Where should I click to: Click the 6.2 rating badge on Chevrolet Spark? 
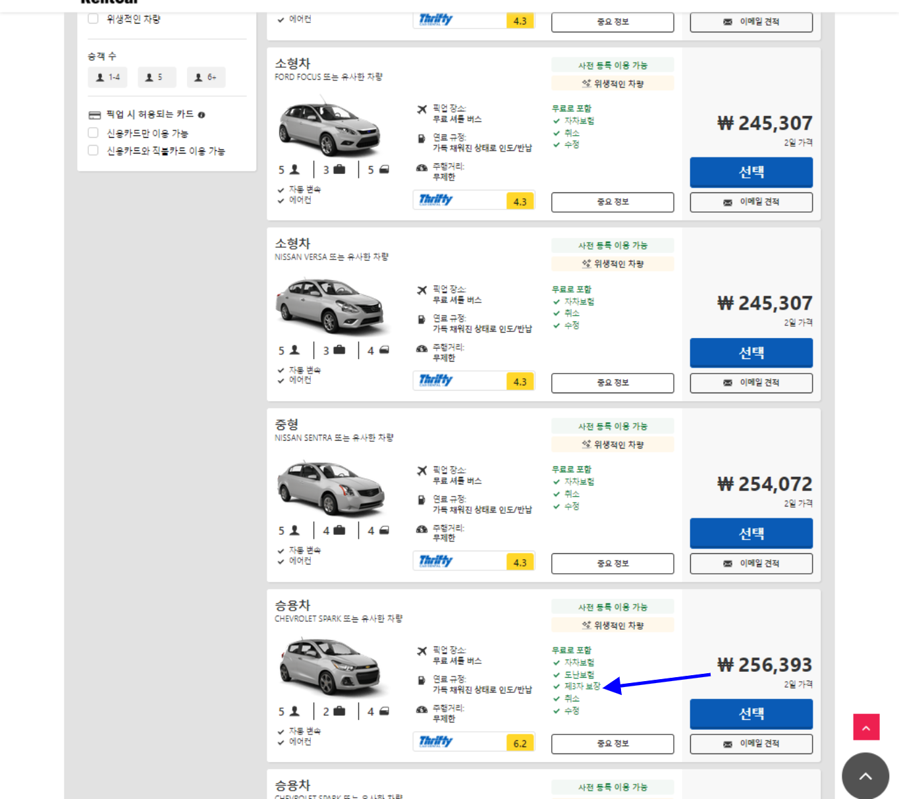click(x=520, y=743)
